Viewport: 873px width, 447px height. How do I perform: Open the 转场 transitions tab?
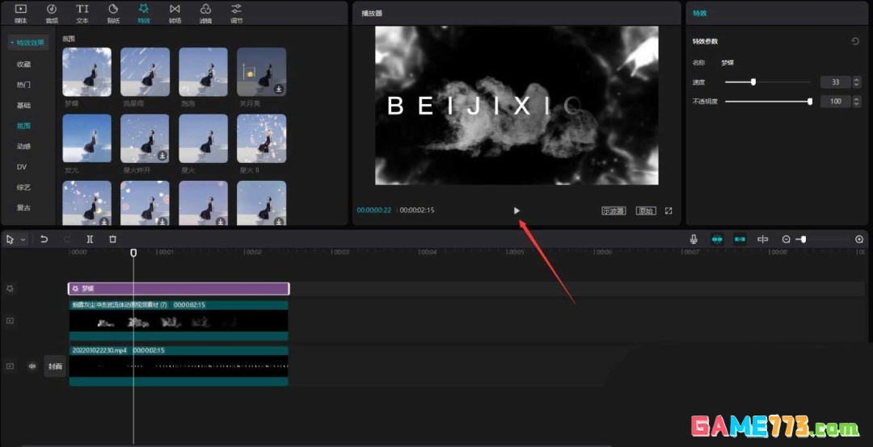coord(175,14)
